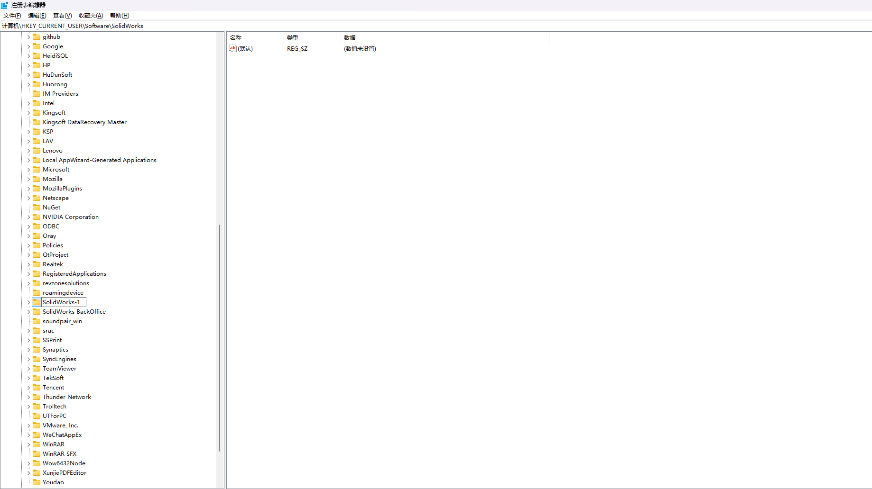Select the RegisteredApplications key
The image size is (872, 489).
click(x=74, y=274)
